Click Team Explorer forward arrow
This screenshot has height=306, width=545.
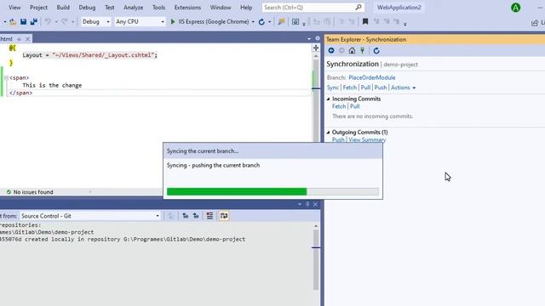click(x=341, y=51)
